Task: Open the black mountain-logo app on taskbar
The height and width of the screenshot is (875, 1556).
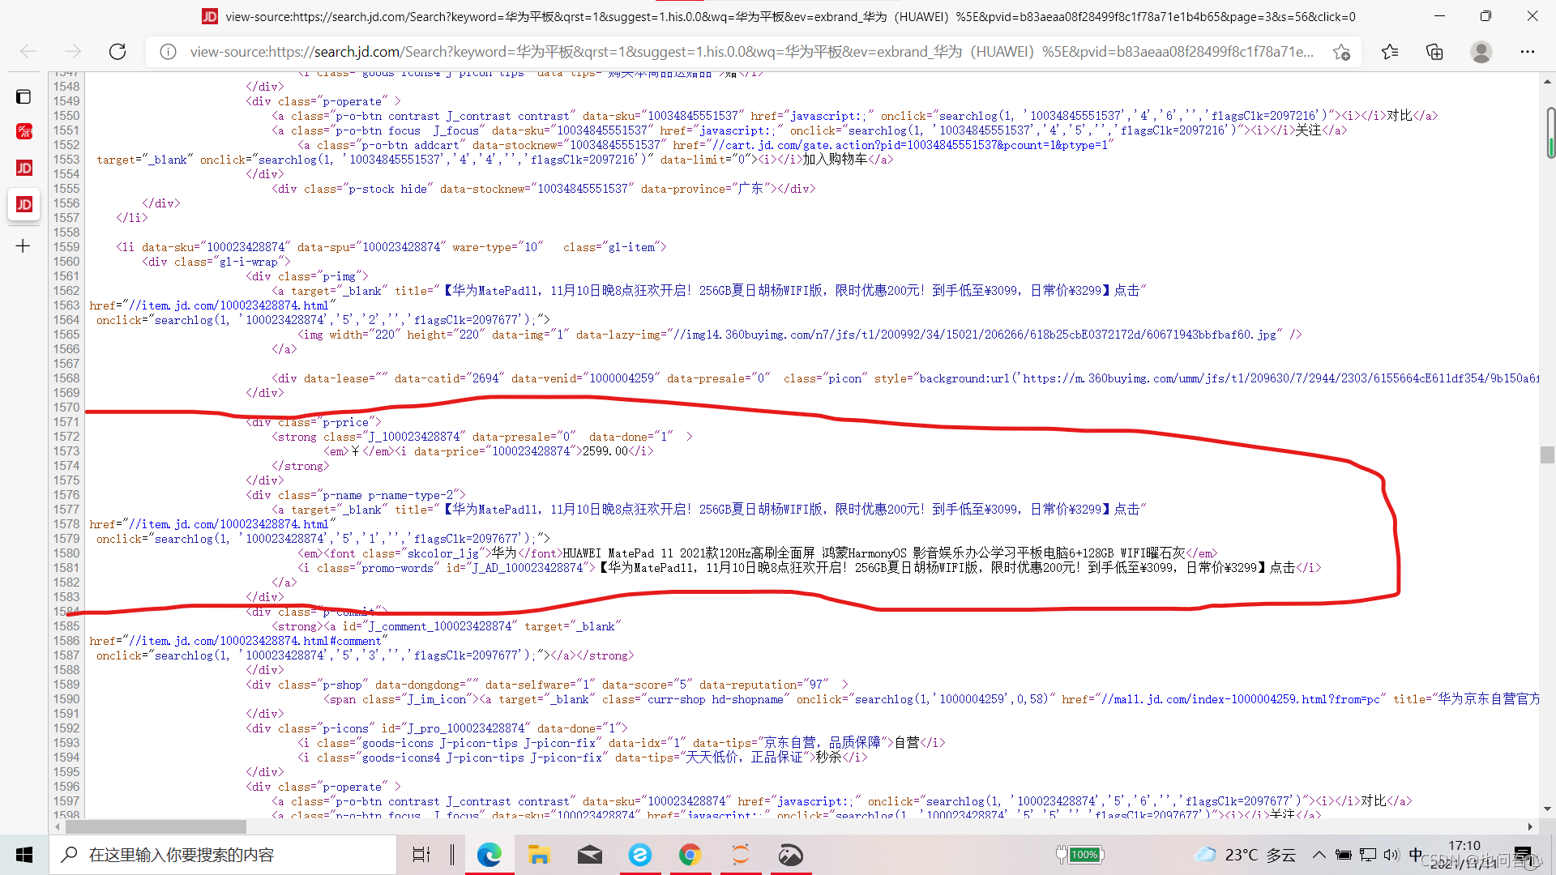Action: [790, 855]
